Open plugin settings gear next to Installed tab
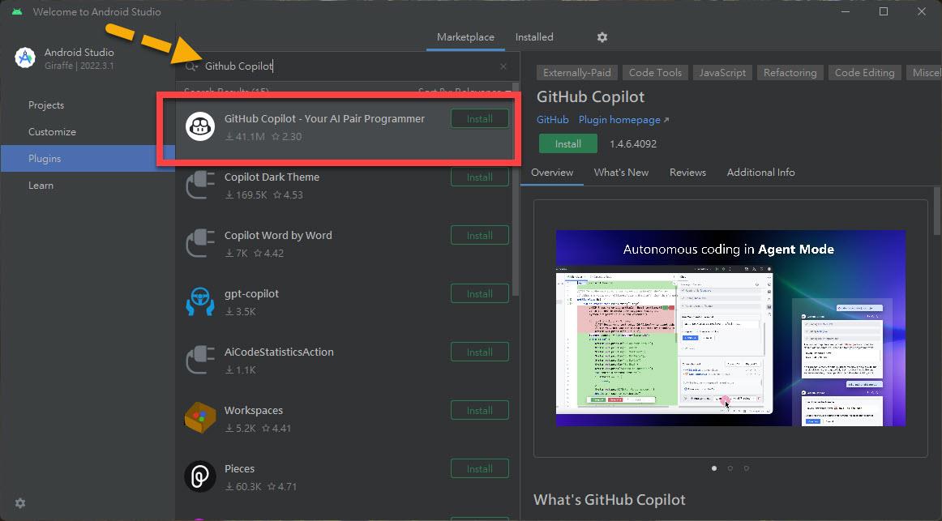Viewport: 942px width, 521px height. [x=602, y=37]
